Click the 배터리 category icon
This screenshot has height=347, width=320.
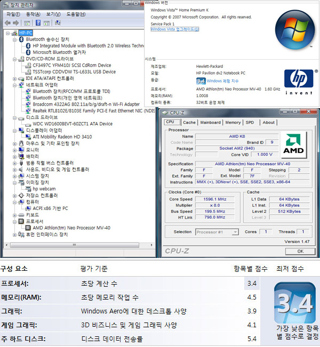[21, 157]
